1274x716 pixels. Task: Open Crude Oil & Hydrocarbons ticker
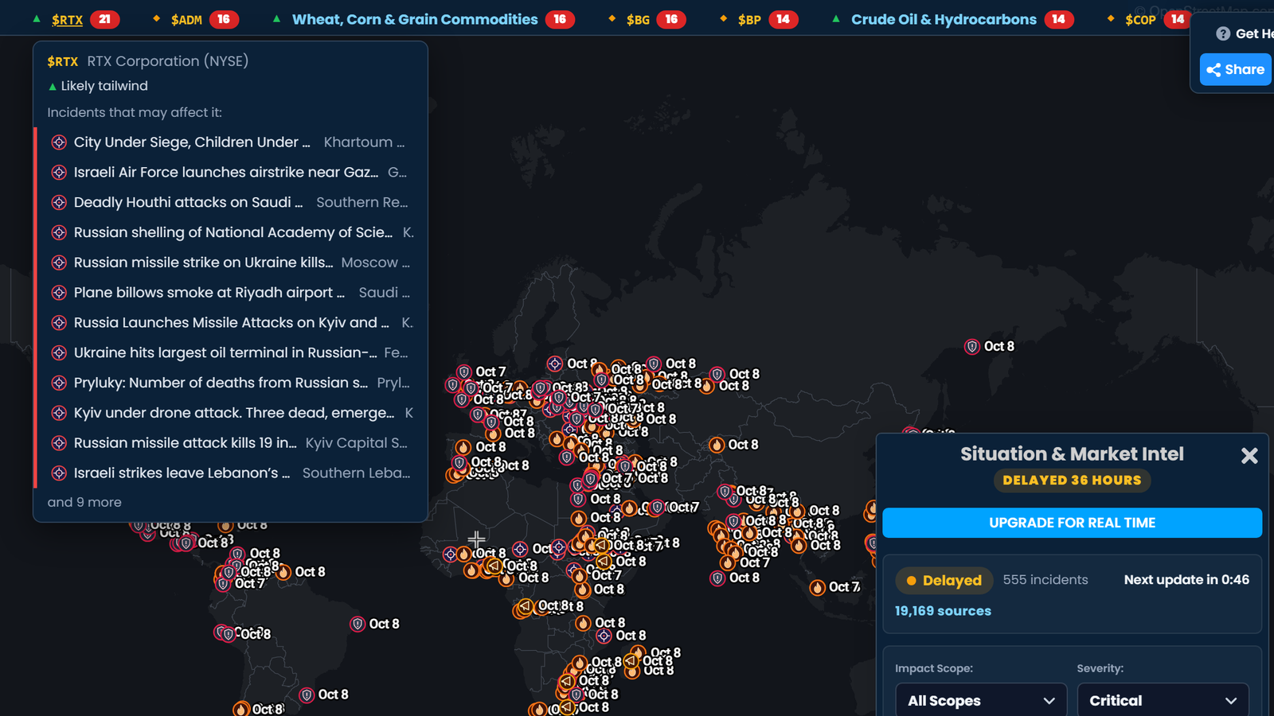coord(944,20)
